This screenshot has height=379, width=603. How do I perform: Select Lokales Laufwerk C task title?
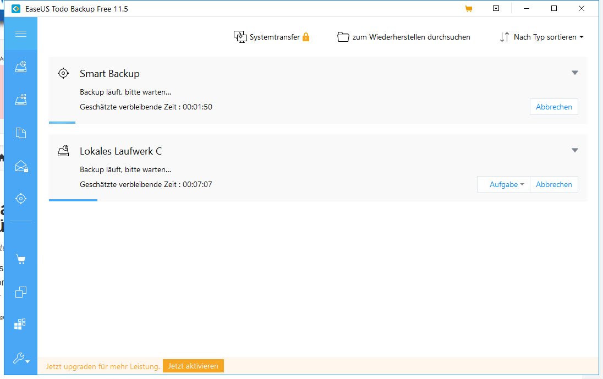pos(120,151)
